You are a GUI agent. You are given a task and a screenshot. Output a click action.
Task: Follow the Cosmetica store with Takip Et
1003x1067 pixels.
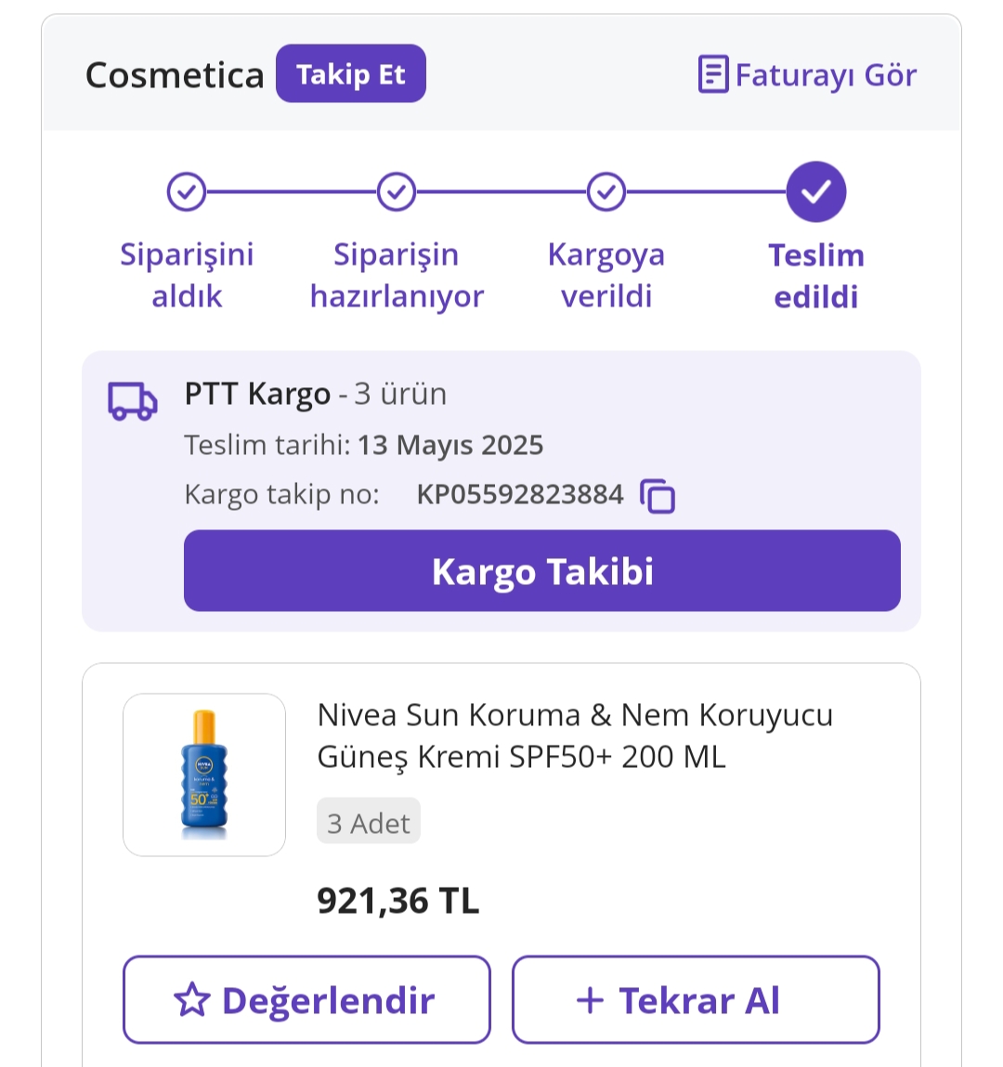pos(351,73)
